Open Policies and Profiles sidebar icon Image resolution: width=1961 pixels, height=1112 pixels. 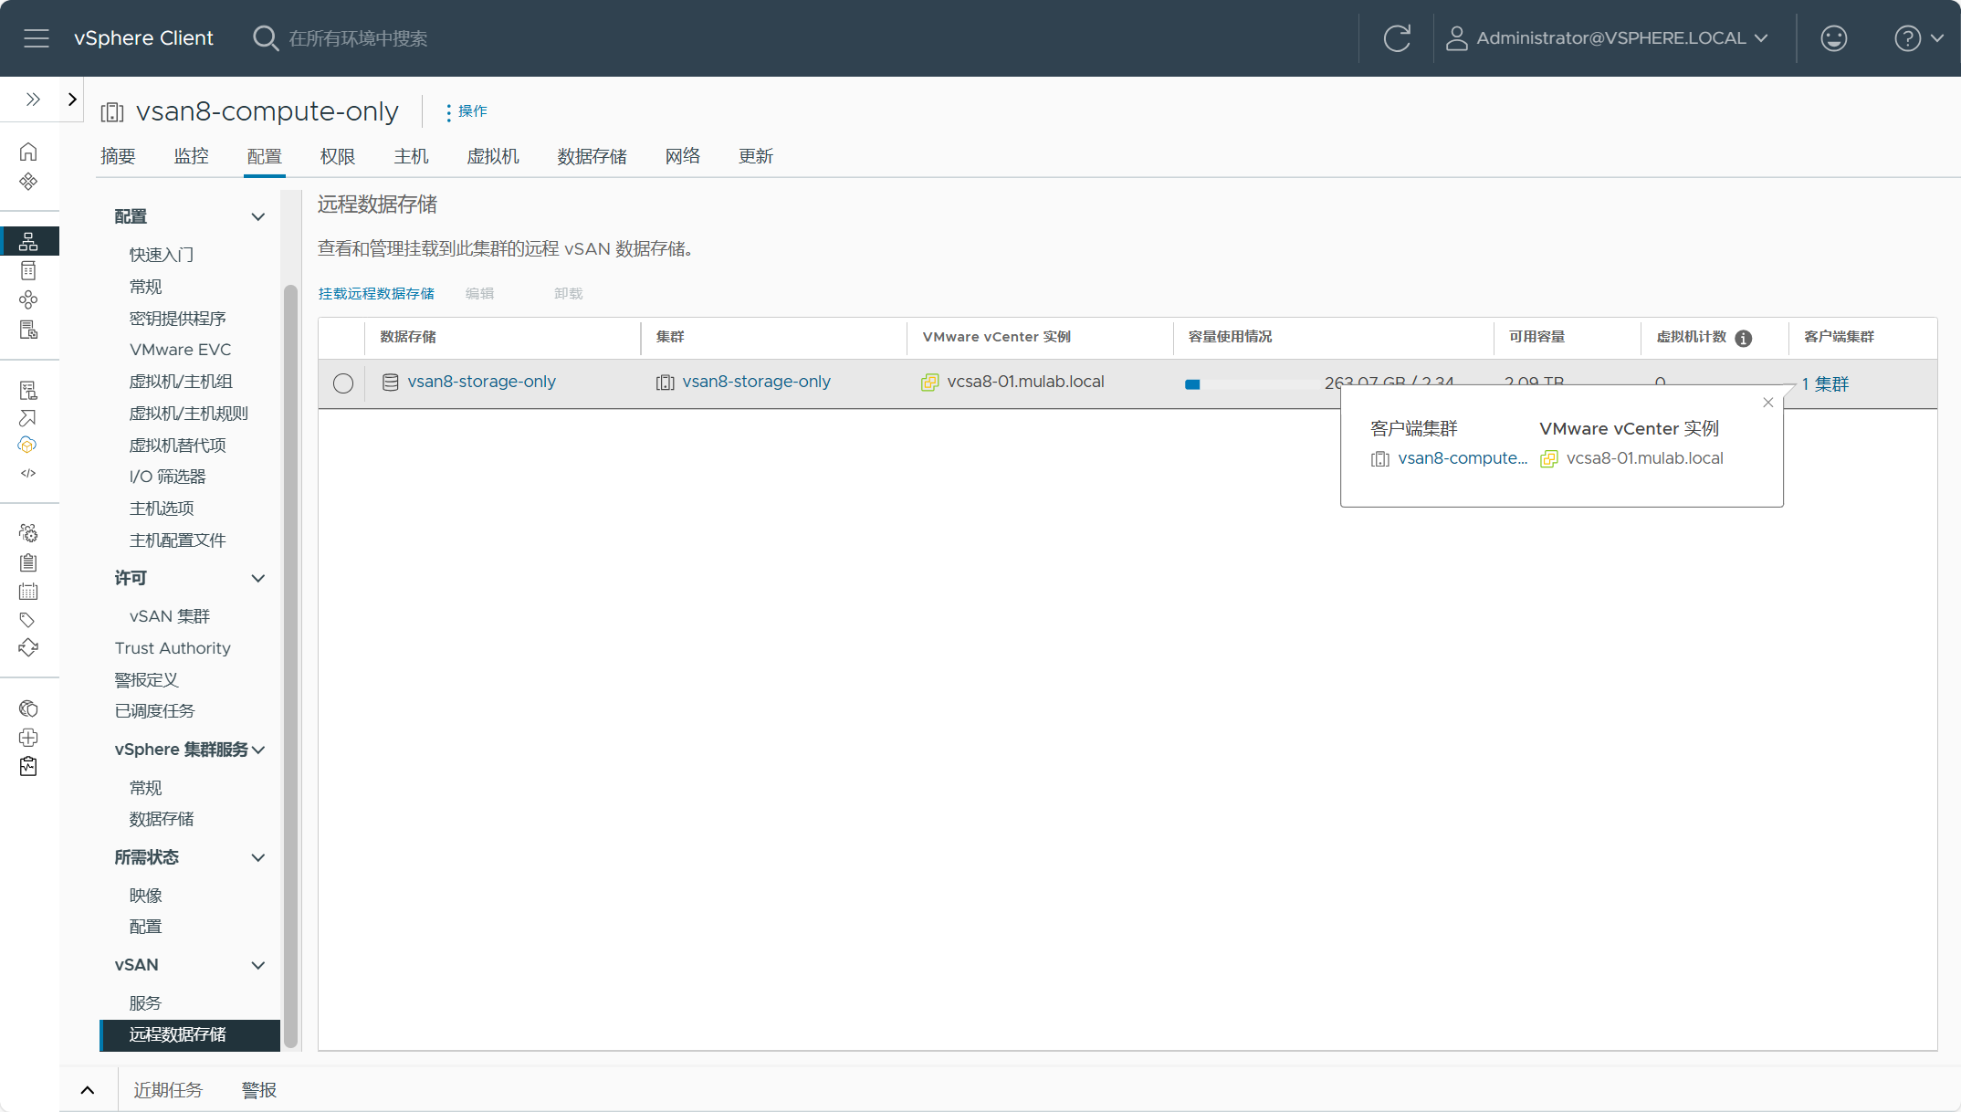[28, 391]
